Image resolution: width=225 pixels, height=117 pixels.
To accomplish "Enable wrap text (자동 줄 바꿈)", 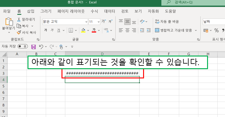I will point(167,22).
